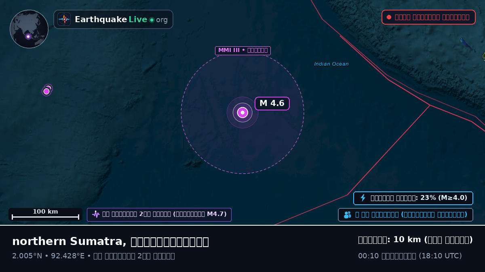Click the waveform icon in the M4.7 badge
485x272 pixels.
coord(96,214)
